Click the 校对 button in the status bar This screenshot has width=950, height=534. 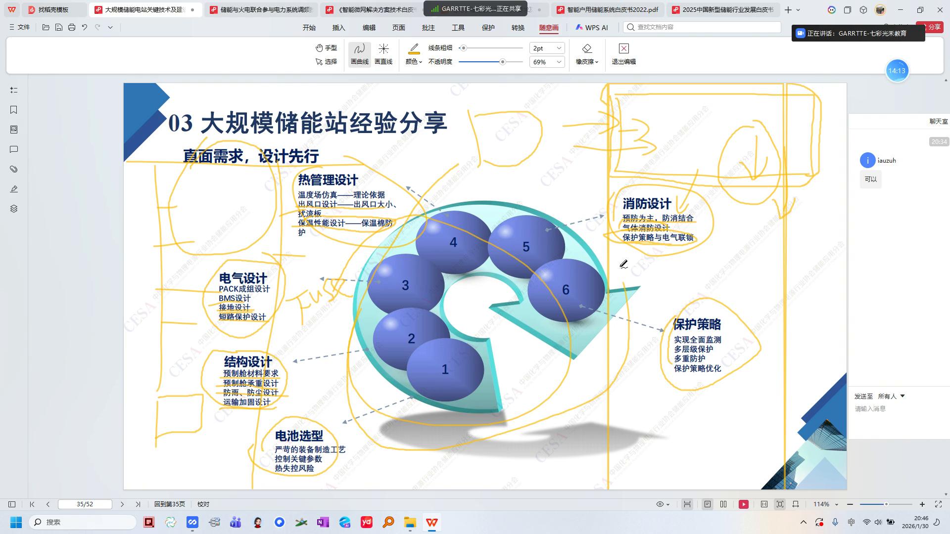(x=203, y=504)
